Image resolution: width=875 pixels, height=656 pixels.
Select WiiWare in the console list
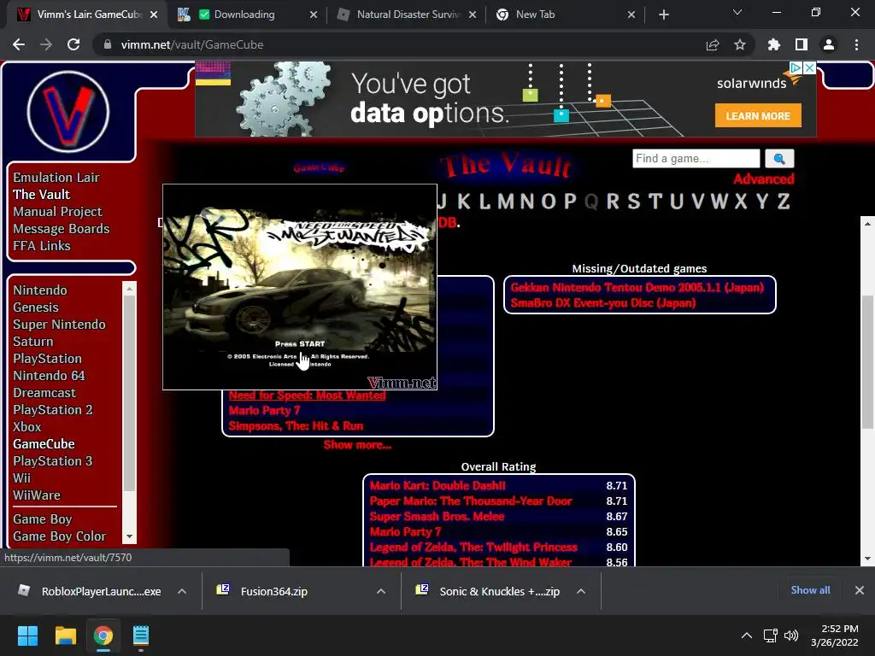(37, 495)
